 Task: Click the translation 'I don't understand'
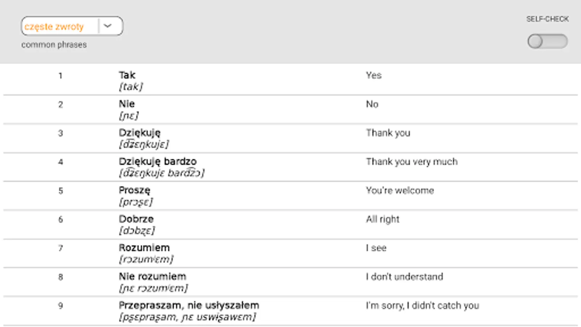pos(404,277)
